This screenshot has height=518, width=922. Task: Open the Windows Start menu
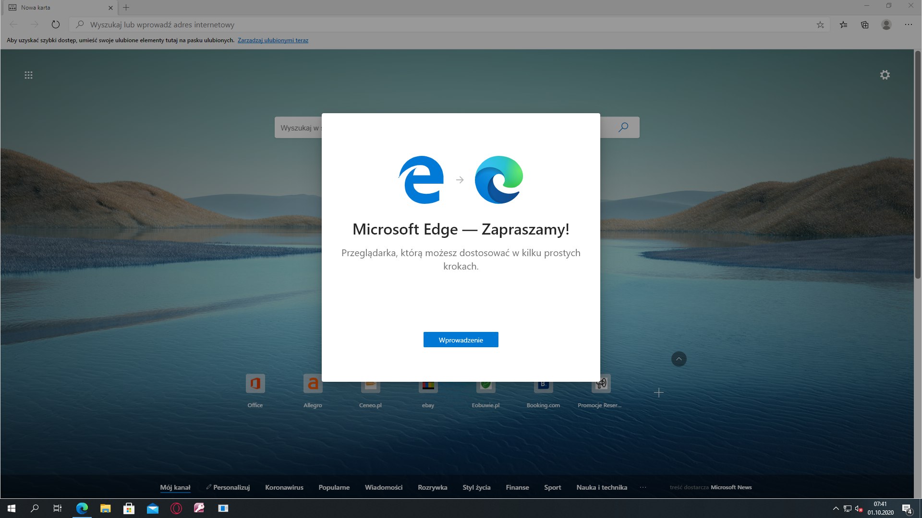(x=12, y=508)
